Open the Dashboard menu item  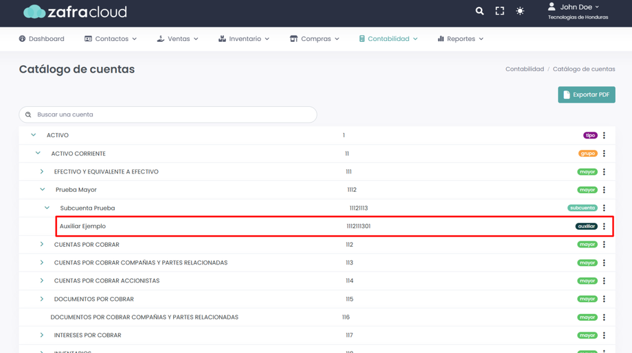pyautogui.click(x=41, y=39)
